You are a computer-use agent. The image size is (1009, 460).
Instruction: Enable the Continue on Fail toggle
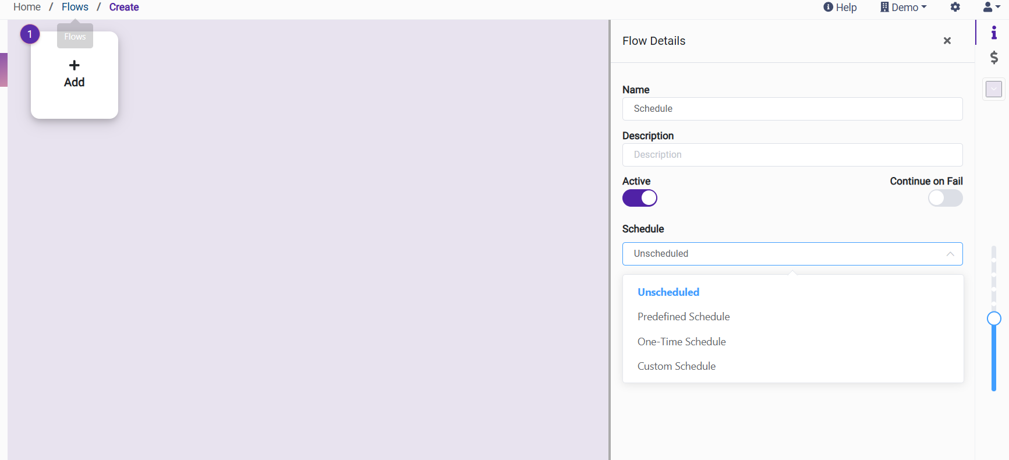tap(944, 198)
